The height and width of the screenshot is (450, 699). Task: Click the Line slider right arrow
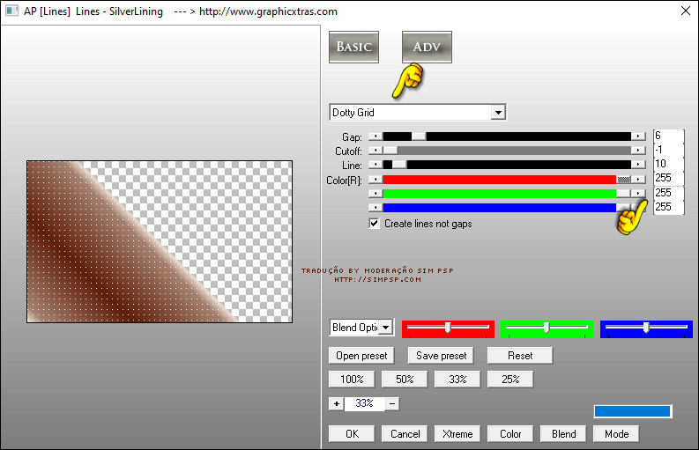637,165
